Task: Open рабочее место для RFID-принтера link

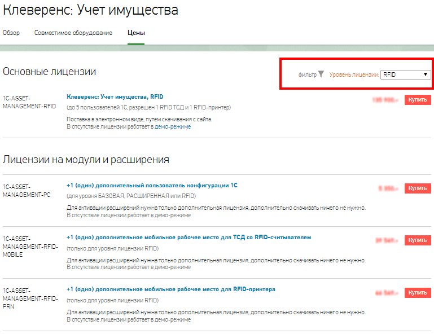Action: point(171,289)
